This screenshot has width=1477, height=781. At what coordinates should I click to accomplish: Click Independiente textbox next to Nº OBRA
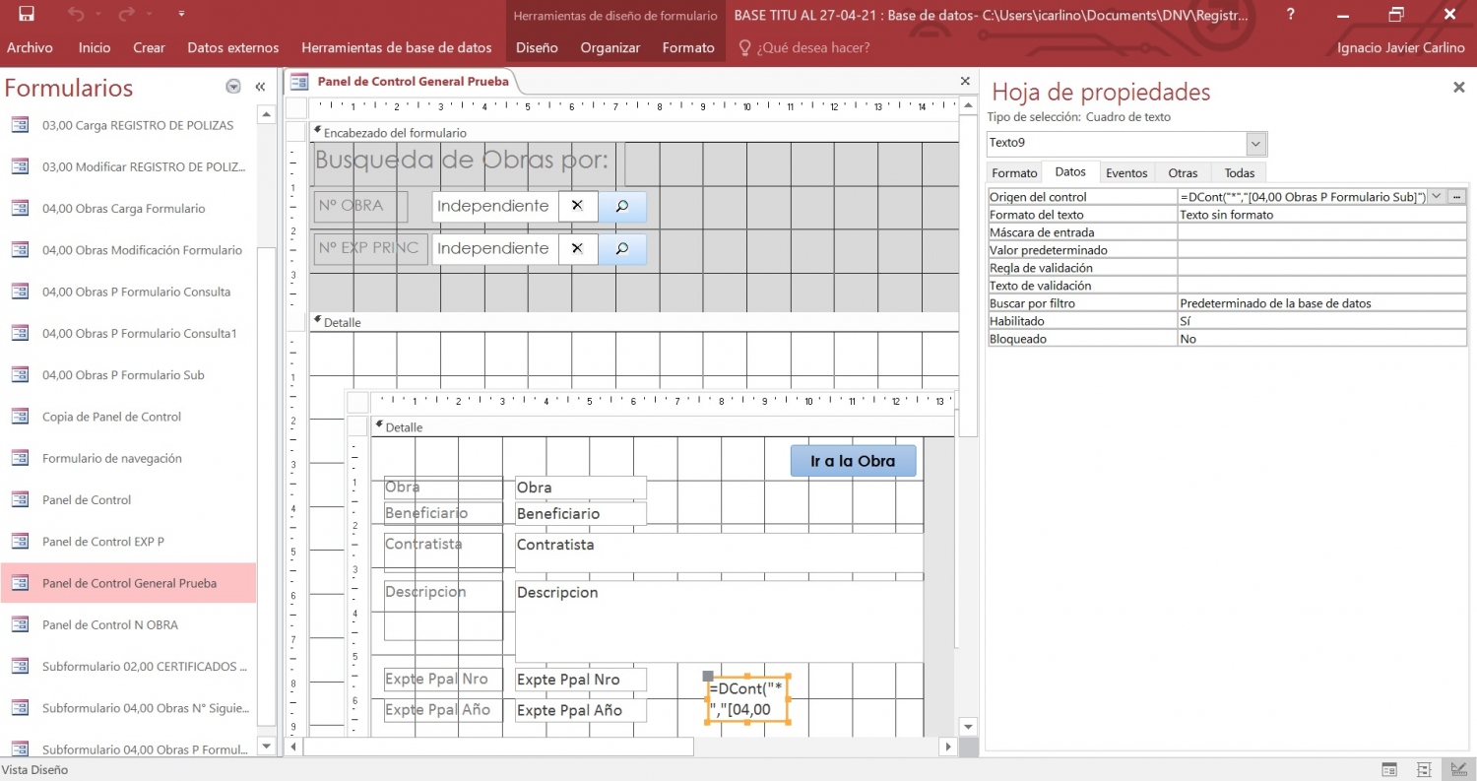pos(494,206)
